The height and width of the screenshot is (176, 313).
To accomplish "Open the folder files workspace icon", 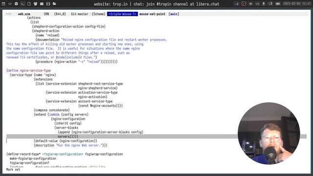I will pos(54,4).
